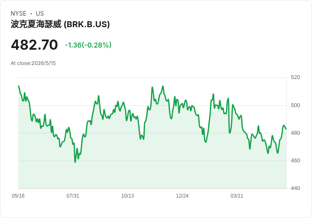Click the 10/13 date label on x-axis

point(128,195)
